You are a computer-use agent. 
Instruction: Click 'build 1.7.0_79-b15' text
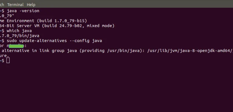pyautogui.click(x=62, y=21)
